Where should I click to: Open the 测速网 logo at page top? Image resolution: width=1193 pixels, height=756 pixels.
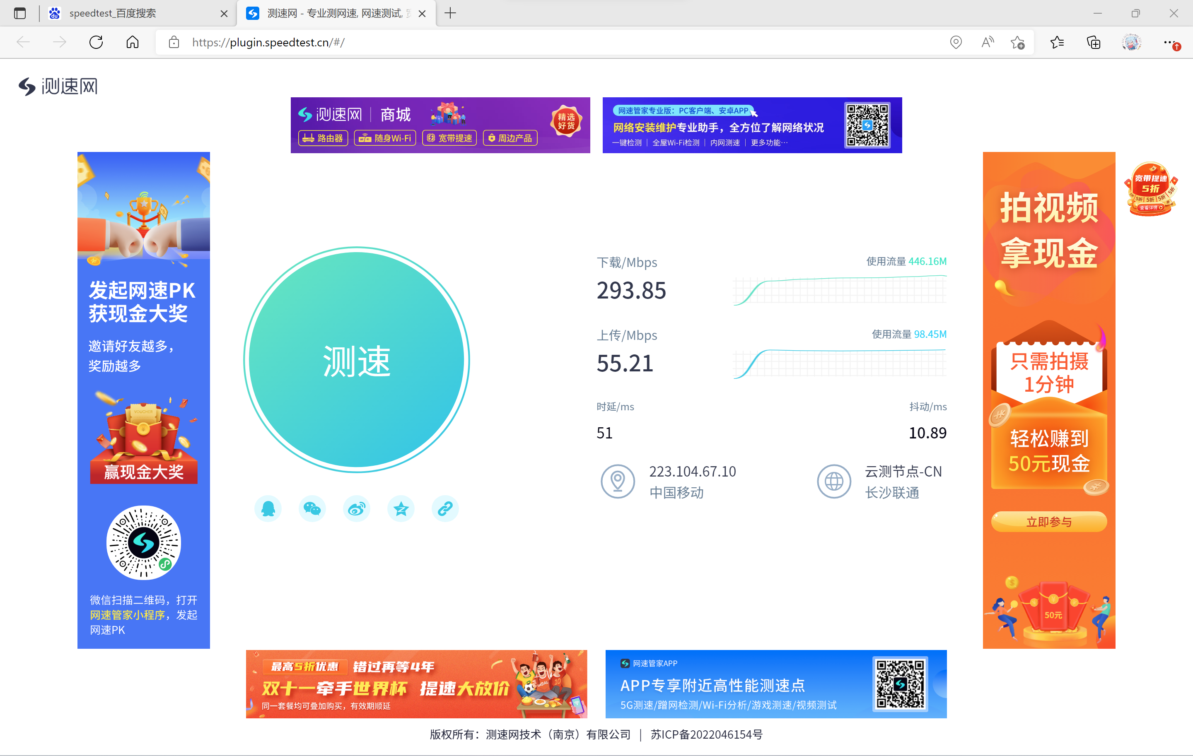click(58, 86)
